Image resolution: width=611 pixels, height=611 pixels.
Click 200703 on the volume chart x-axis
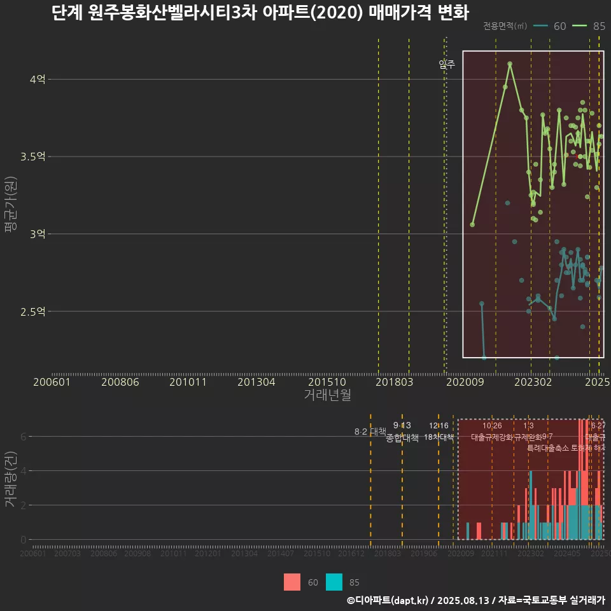click(67, 553)
